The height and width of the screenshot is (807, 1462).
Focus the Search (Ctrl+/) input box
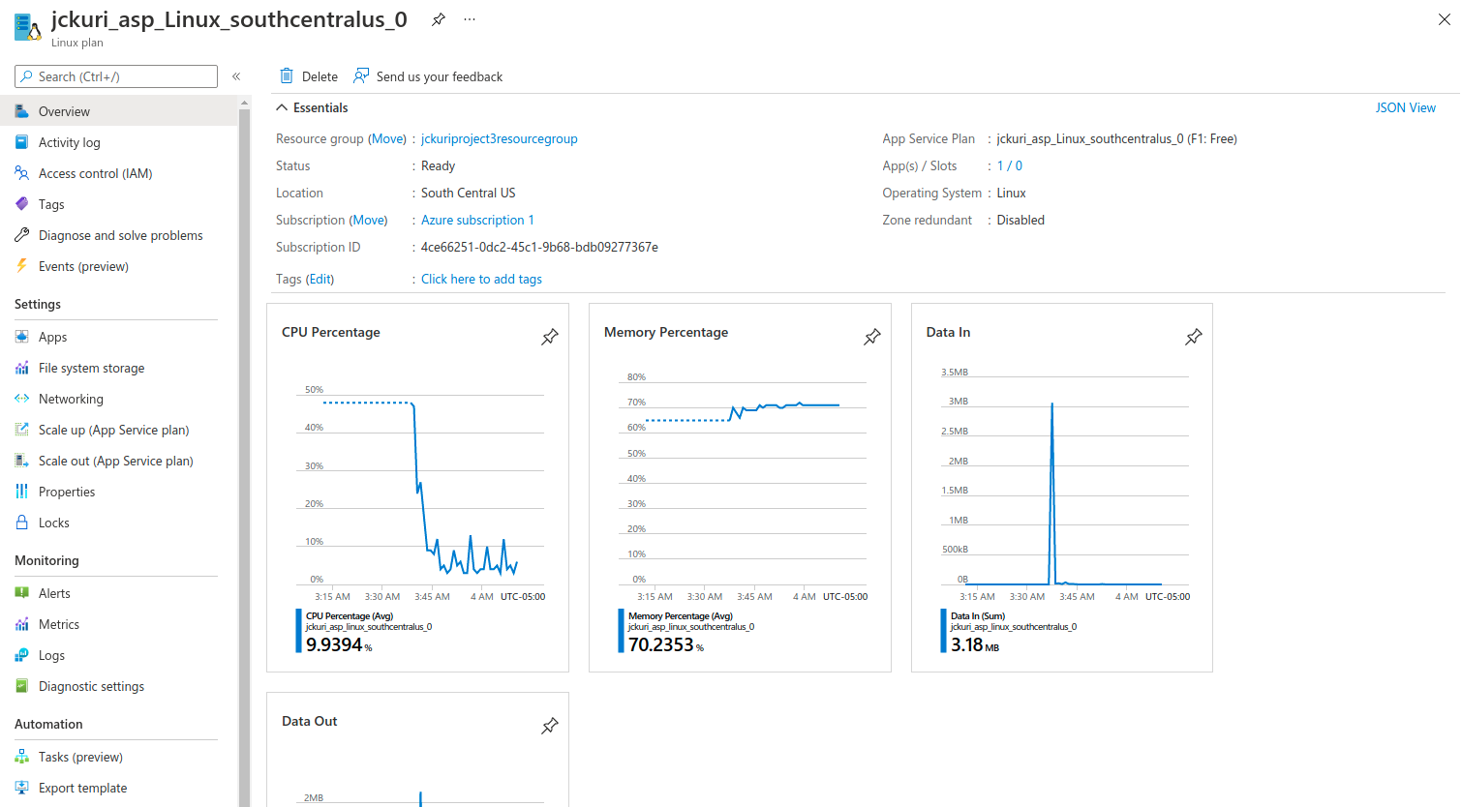(x=116, y=76)
